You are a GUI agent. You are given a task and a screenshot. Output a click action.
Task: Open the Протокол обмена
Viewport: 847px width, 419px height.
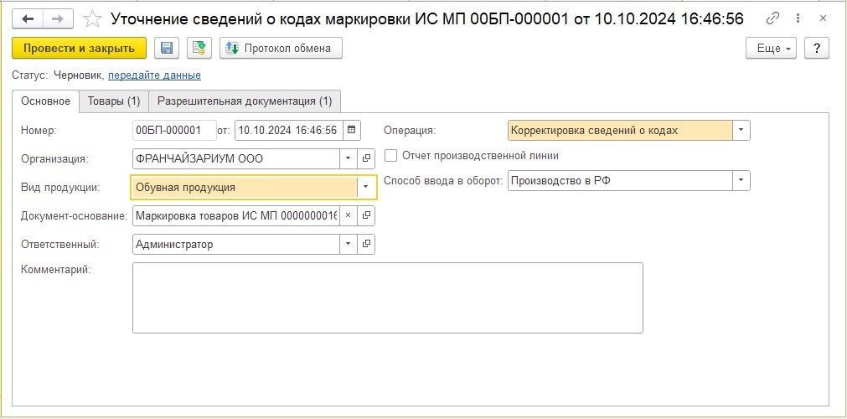281,49
